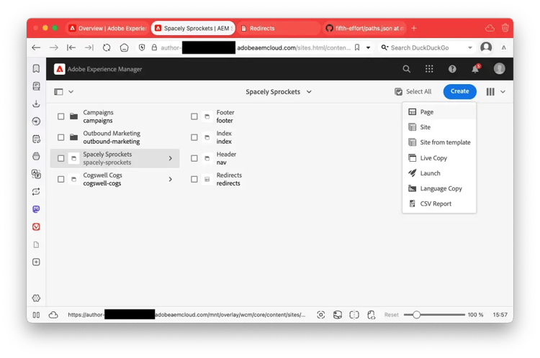Open the rail selector dropdown arrow
The image size is (540, 358).
71,92
